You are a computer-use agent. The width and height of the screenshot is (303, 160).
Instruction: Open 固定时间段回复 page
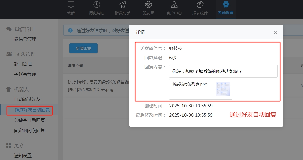pyautogui.click(x=29, y=131)
